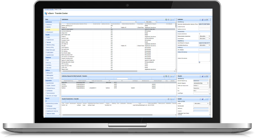The height and width of the screenshot is (138, 255).
Task: Click the Nachname input field in Kontakt panel
Action: click(201, 108)
